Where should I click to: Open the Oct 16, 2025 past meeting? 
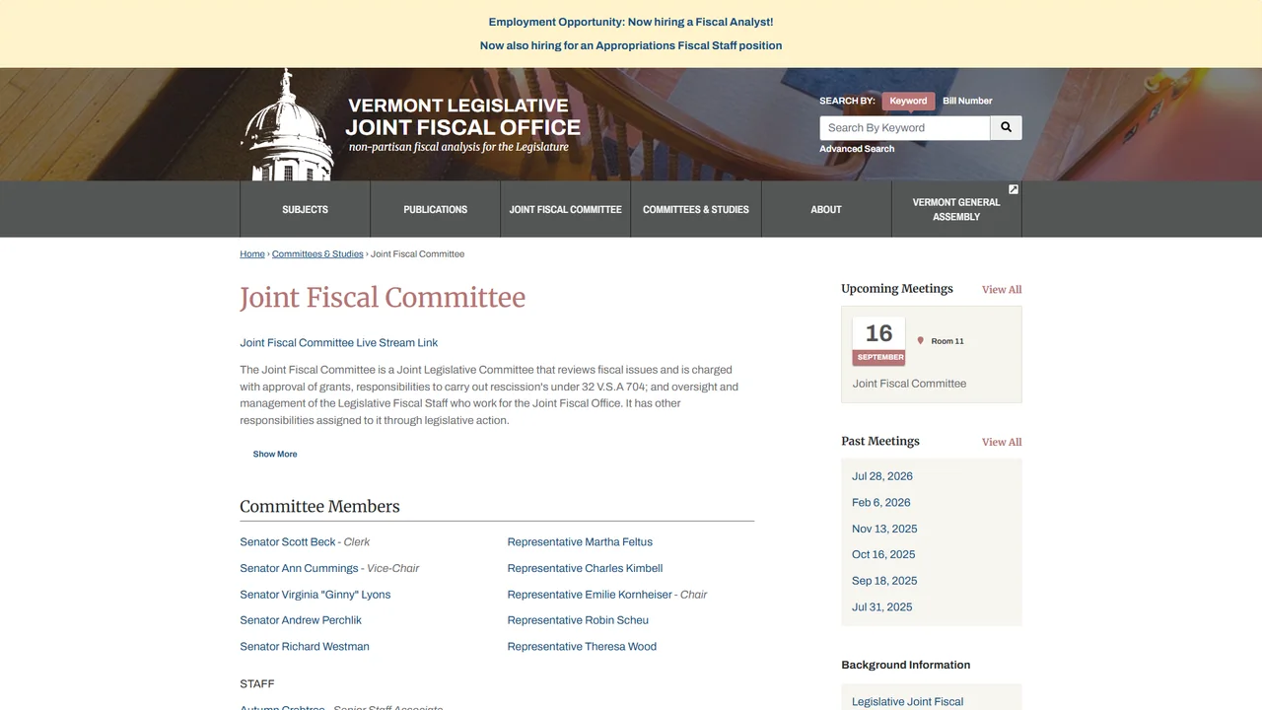[x=883, y=555]
